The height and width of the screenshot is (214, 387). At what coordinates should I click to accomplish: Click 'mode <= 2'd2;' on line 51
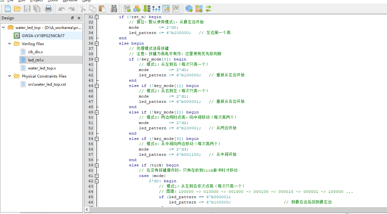[x=164, y=123]
